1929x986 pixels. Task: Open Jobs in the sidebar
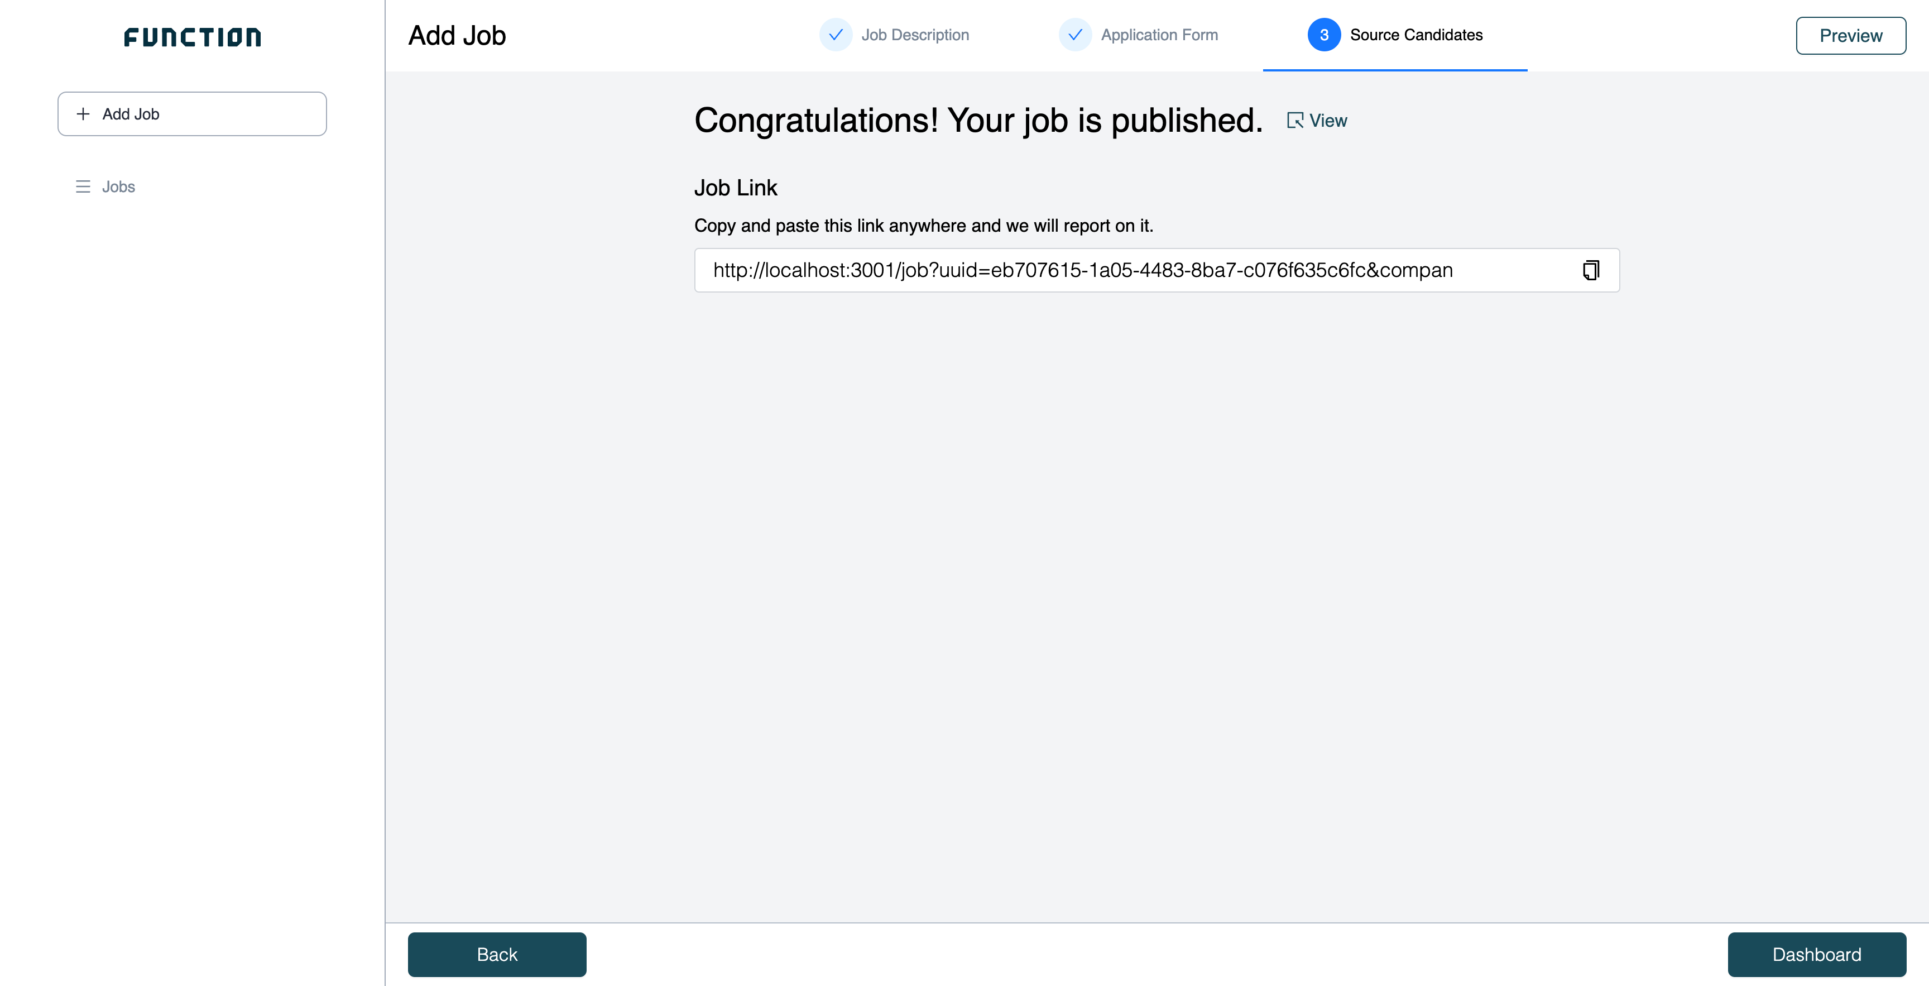[x=118, y=186]
